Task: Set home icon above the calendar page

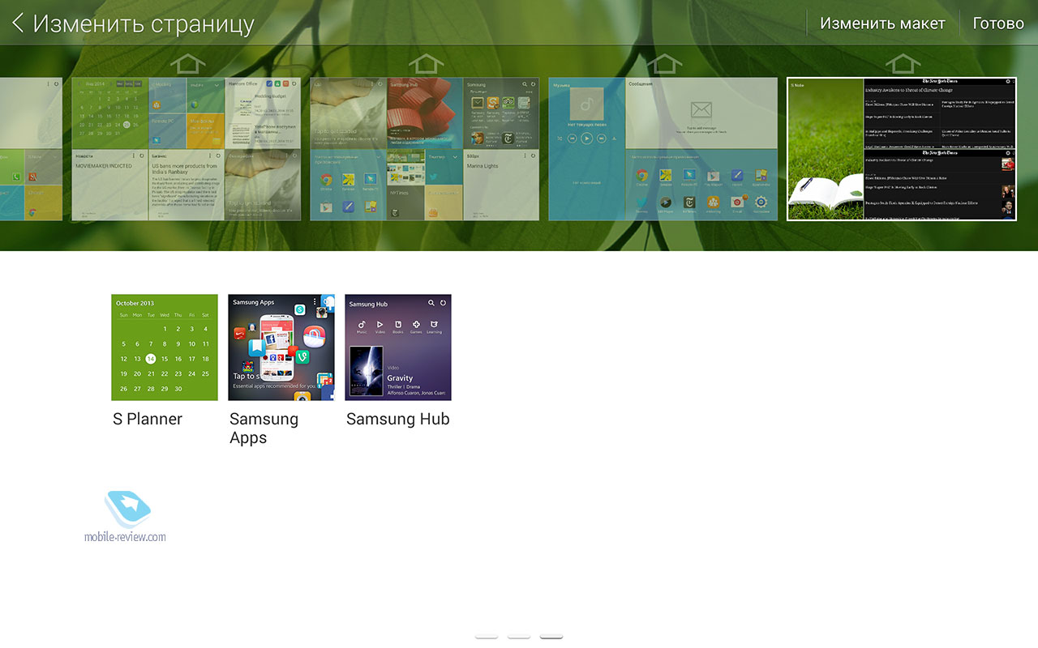Action: [x=187, y=63]
